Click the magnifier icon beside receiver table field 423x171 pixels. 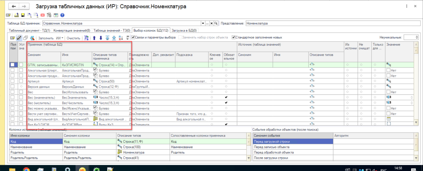tap(216, 23)
